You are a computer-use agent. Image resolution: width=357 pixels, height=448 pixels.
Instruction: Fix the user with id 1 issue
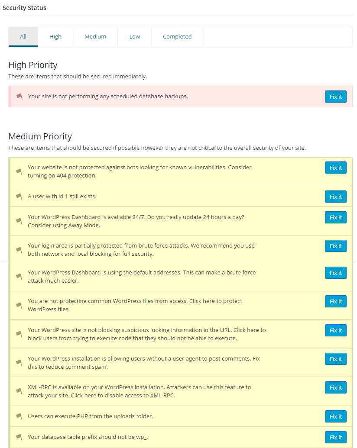(336, 197)
